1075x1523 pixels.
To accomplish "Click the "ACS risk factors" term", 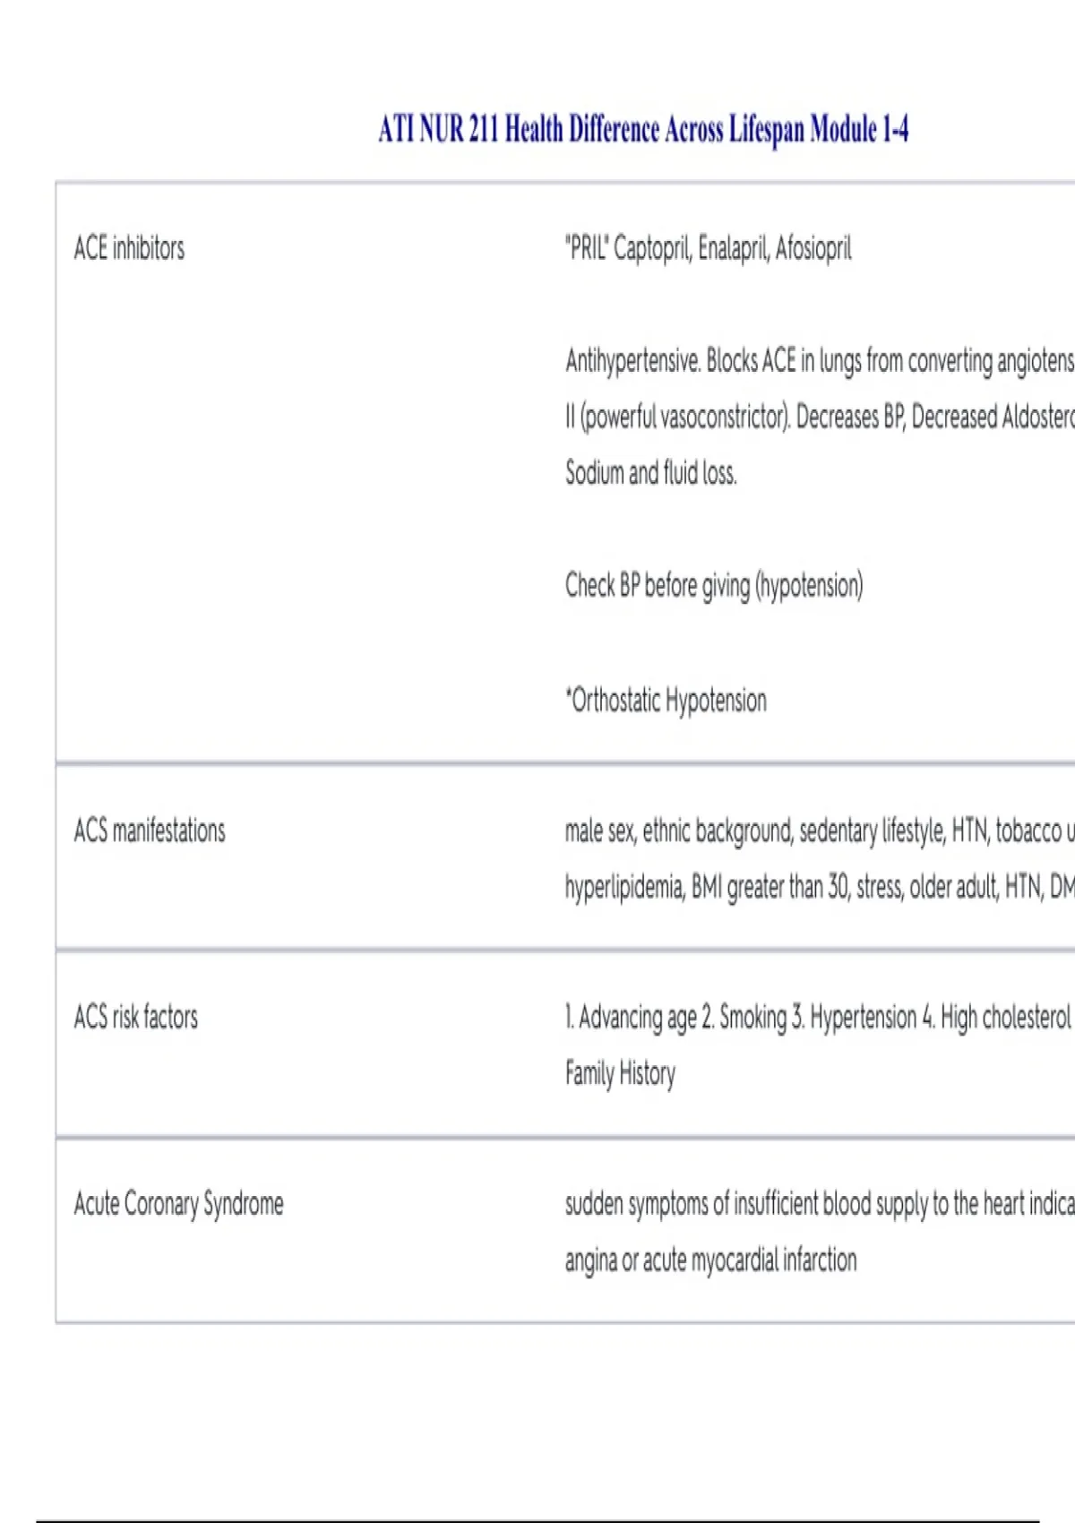I will pos(136,1017).
